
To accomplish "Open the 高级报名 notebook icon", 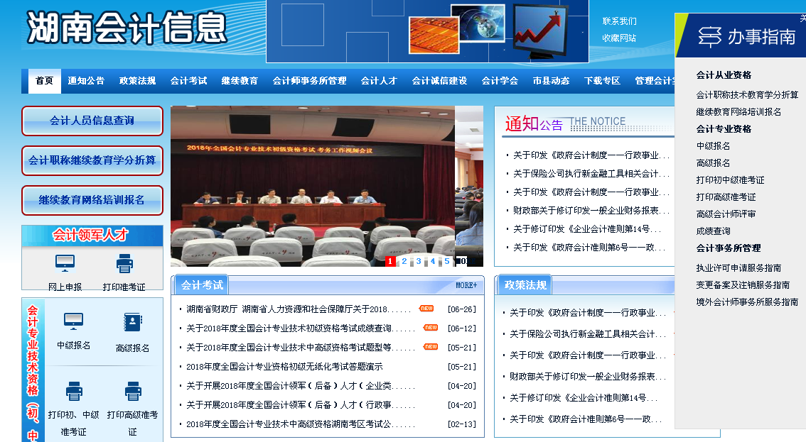I will [133, 323].
